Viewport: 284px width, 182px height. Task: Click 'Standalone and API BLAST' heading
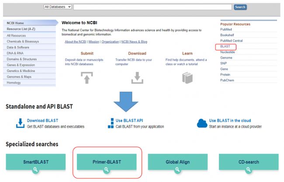coord(39,106)
